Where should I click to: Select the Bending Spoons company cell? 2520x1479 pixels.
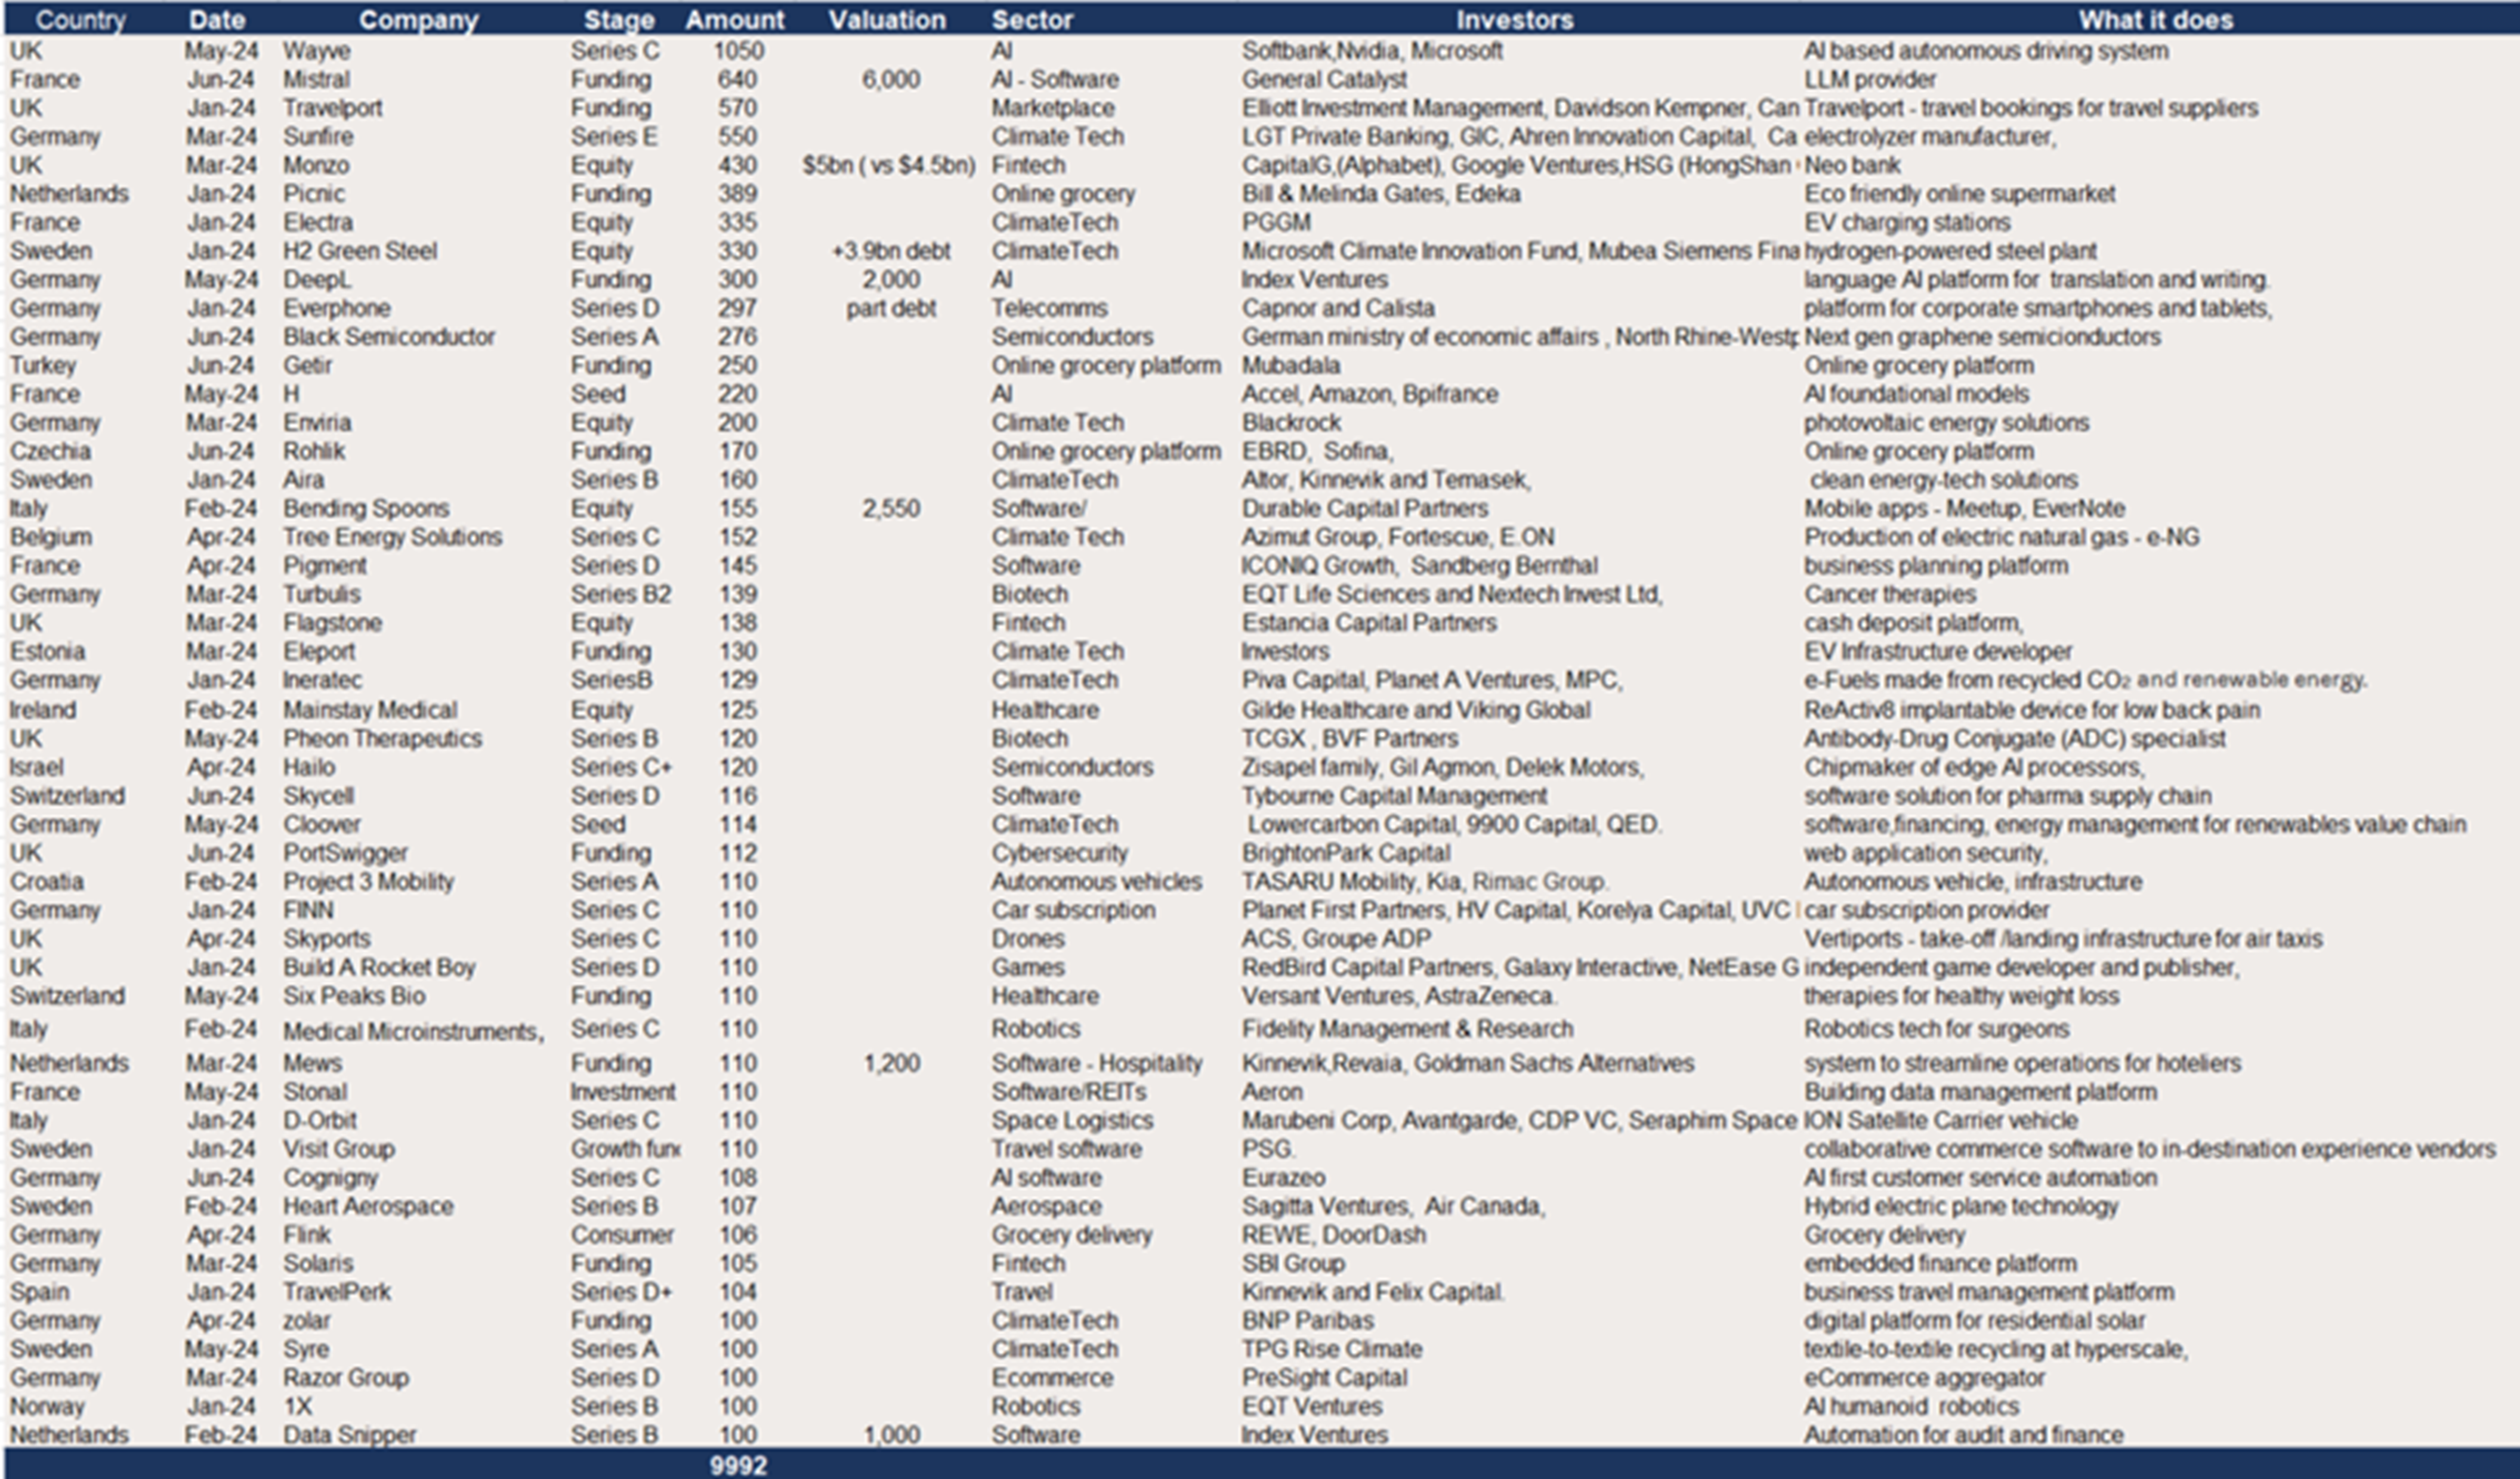(x=366, y=509)
